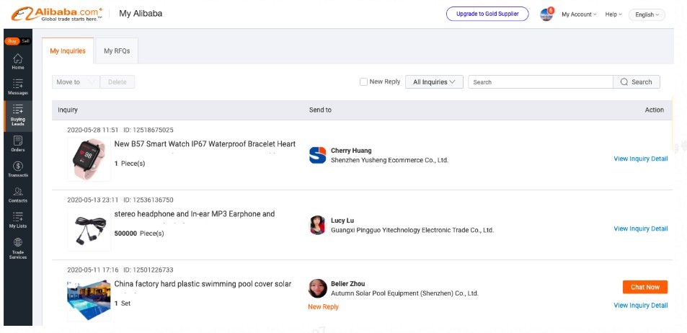Image resolution: width=687 pixels, height=333 pixels.
Task: Click Guangxi Pingguo Yitechnology Electronic Trade Co.
Action: pos(412,230)
